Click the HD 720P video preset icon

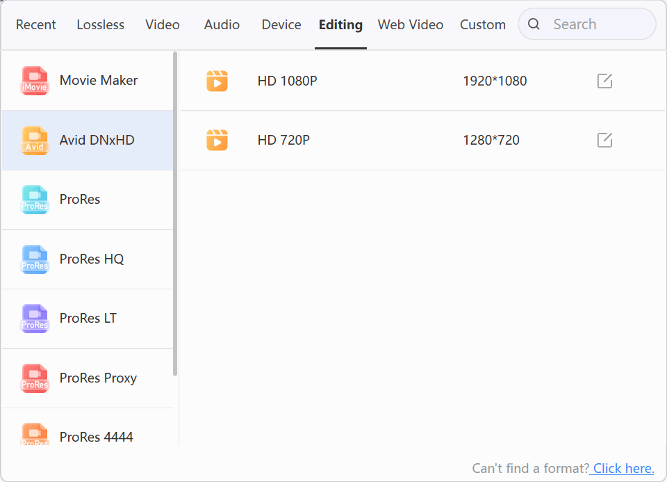point(217,140)
